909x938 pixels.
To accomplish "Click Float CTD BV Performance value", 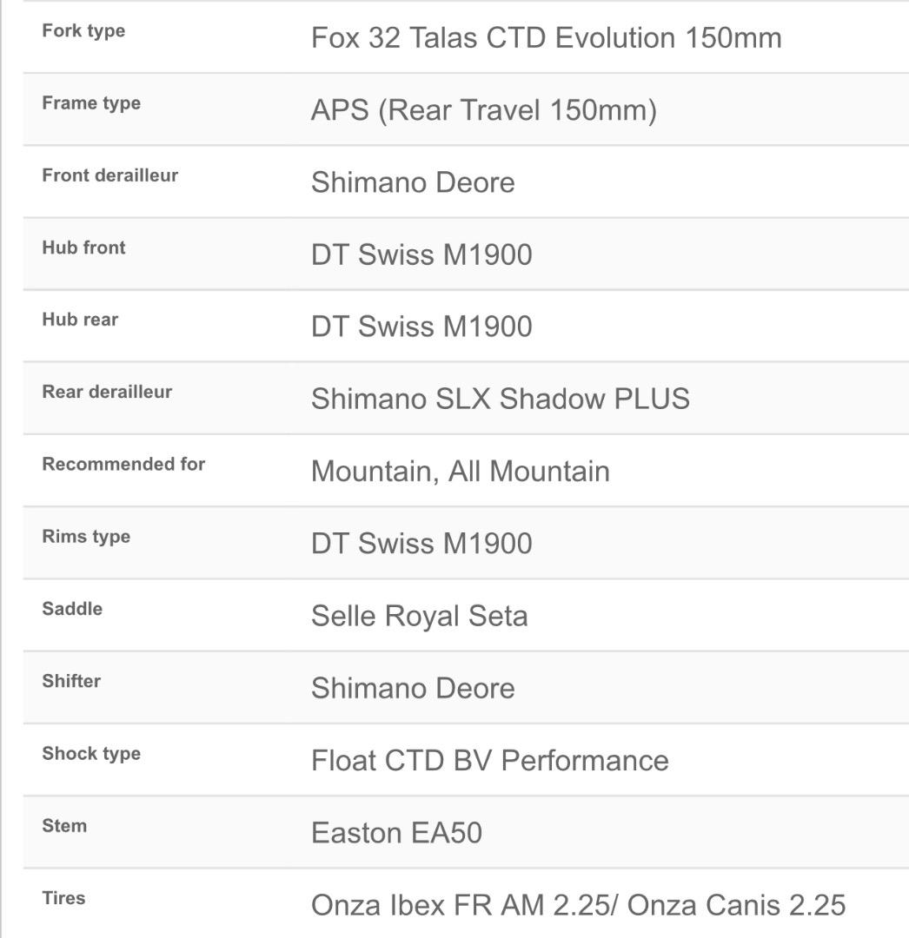I will [x=490, y=761].
